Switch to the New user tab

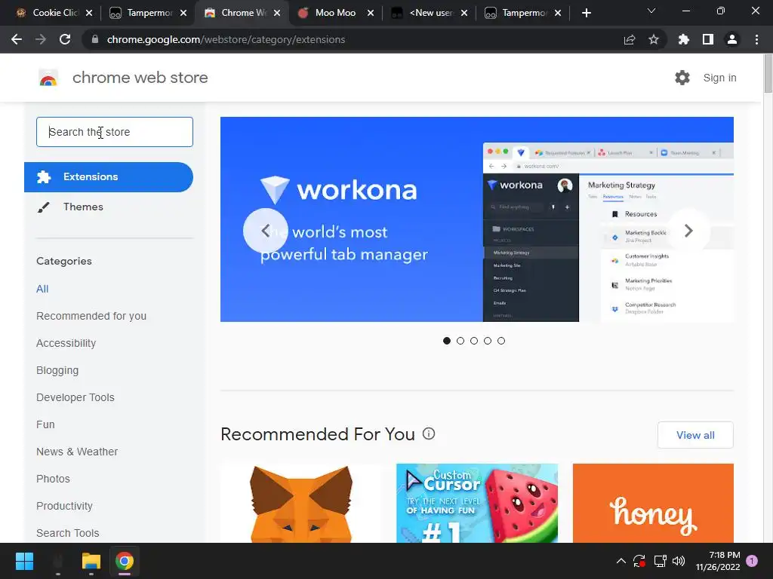(x=424, y=13)
